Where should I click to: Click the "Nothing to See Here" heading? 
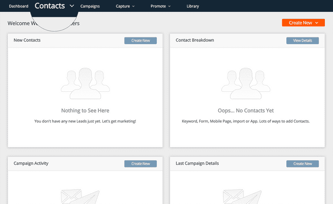tap(85, 111)
